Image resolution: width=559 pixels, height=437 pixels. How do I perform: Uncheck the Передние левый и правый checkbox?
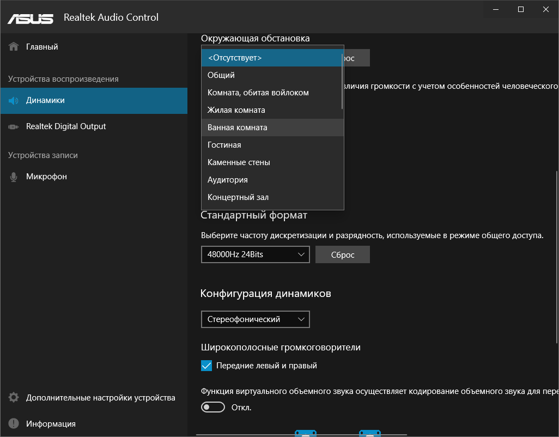pos(206,366)
